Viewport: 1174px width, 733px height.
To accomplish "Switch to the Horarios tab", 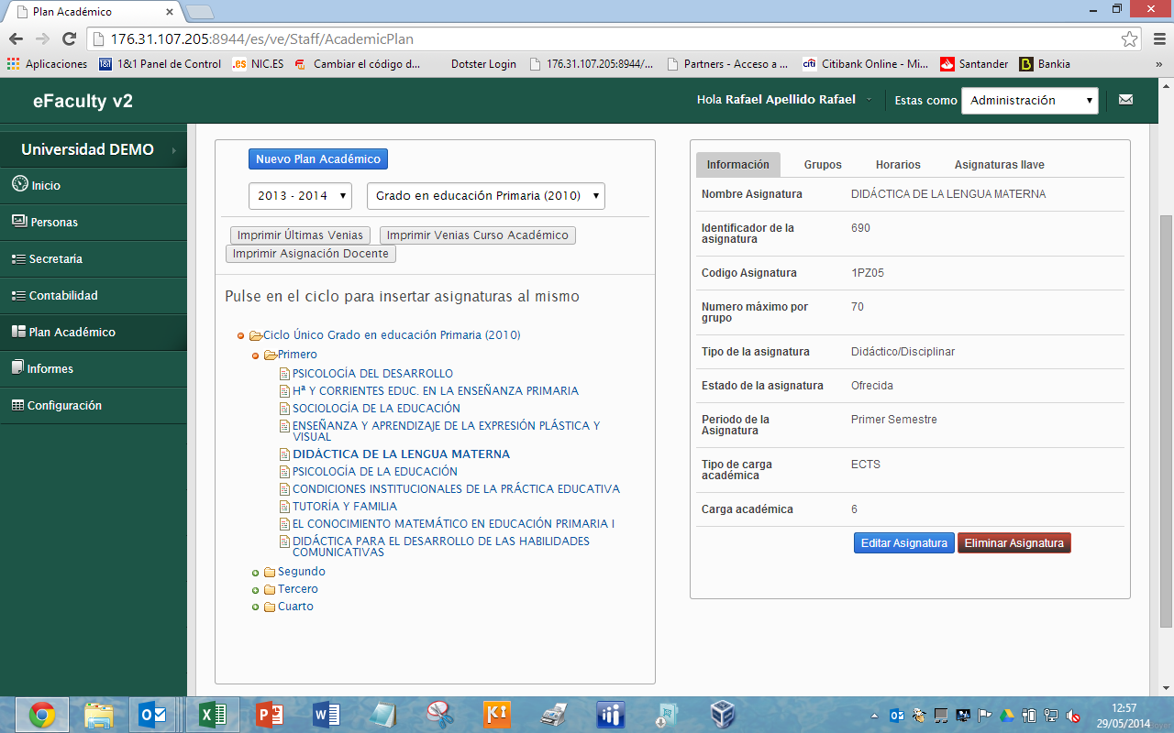I will 897,165.
